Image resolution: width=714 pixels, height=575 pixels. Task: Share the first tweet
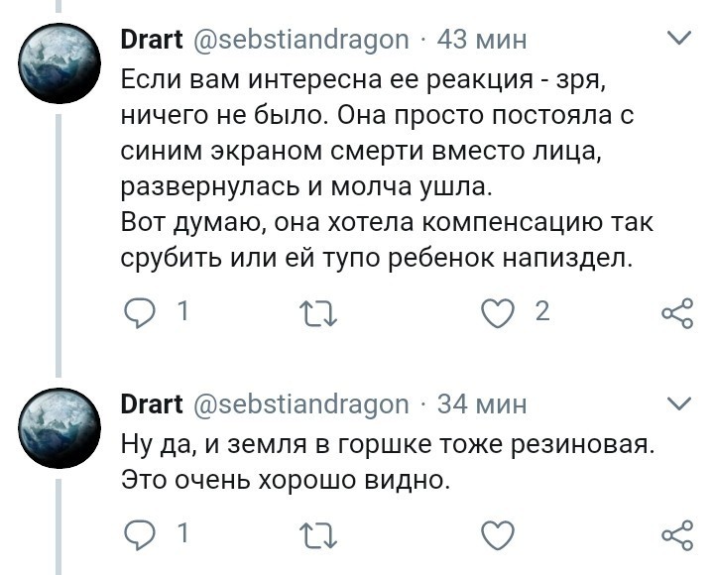click(676, 315)
